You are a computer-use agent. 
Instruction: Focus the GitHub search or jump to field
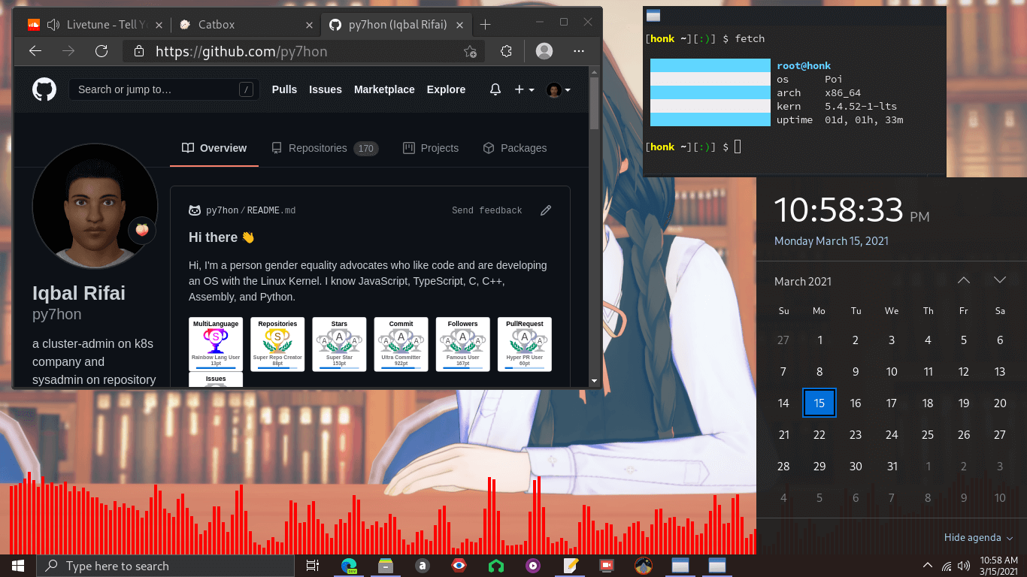(x=164, y=89)
